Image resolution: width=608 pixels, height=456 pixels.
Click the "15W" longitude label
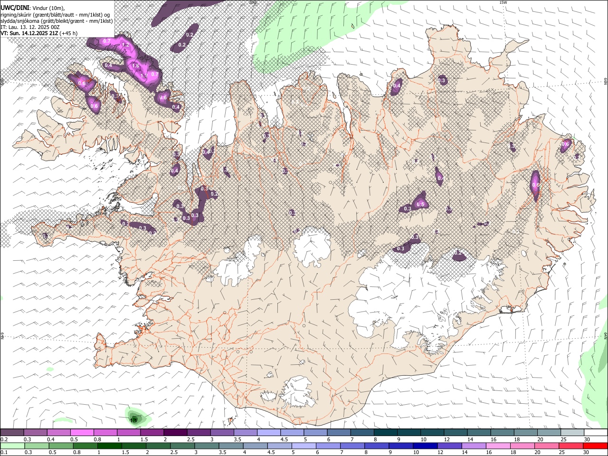(503, 2)
